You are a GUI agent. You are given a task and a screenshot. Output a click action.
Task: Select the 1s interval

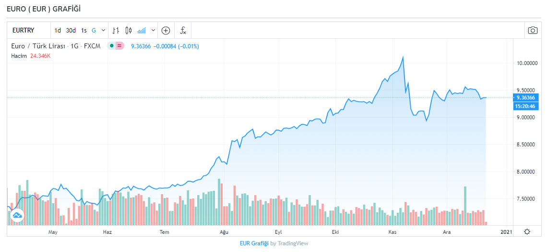coord(84,30)
